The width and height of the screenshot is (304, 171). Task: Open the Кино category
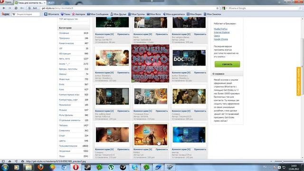(x=61, y=90)
